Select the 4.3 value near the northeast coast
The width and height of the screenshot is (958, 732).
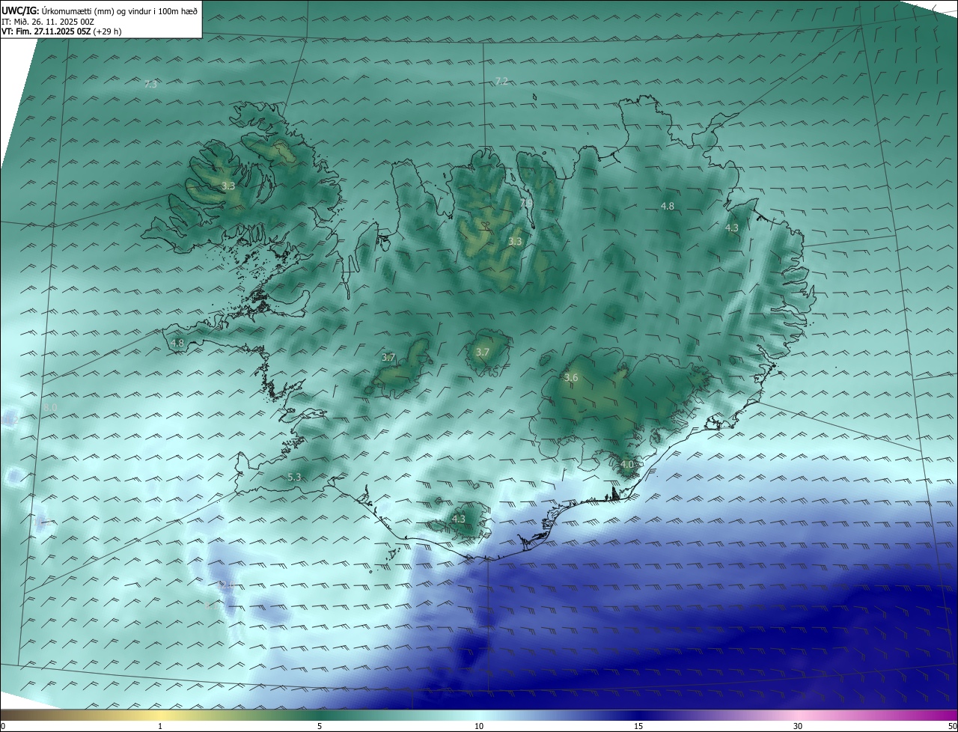click(x=732, y=228)
